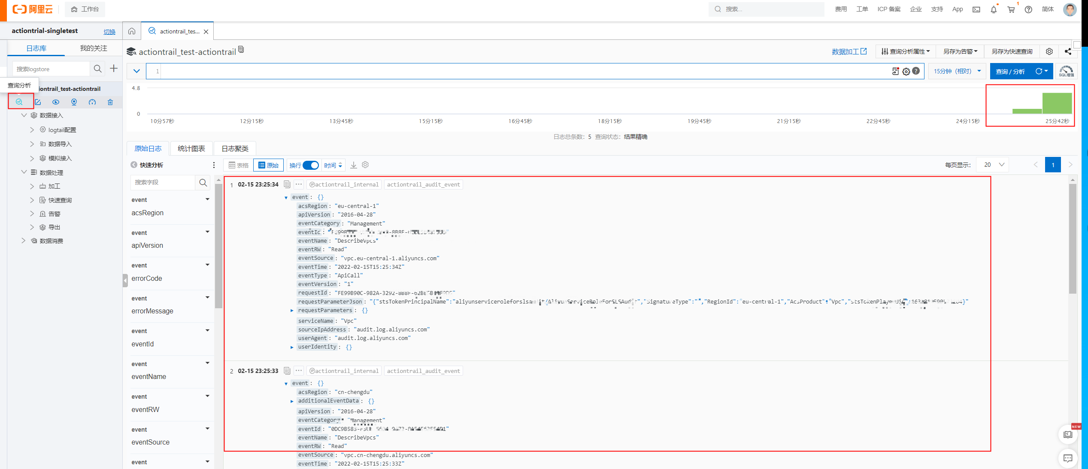Screen dimensions: 1088x469
Task: Open raw log display settings gear
Action: point(365,165)
